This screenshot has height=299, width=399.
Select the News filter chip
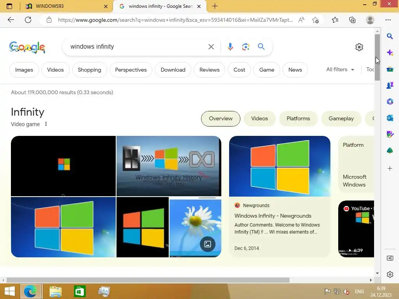point(295,70)
